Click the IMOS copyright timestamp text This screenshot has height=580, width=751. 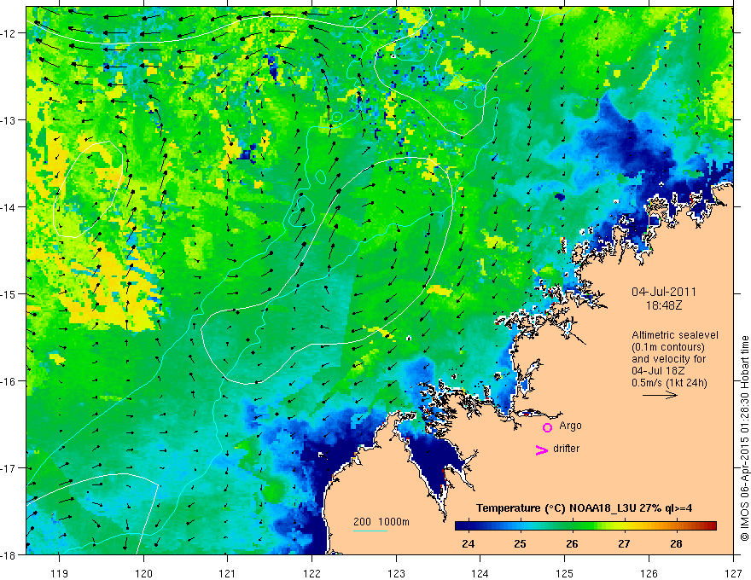pos(744,439)
